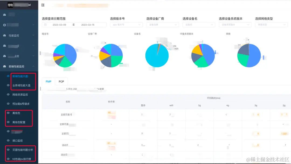The image size is (291, 164).
Task: Click the 1,022 value cell
Action: click(x=284, y=134)
